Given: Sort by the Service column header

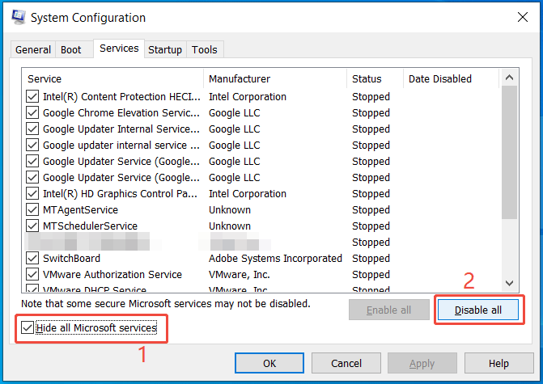Looking at the screenshot, I should click(x=113, y=79).
